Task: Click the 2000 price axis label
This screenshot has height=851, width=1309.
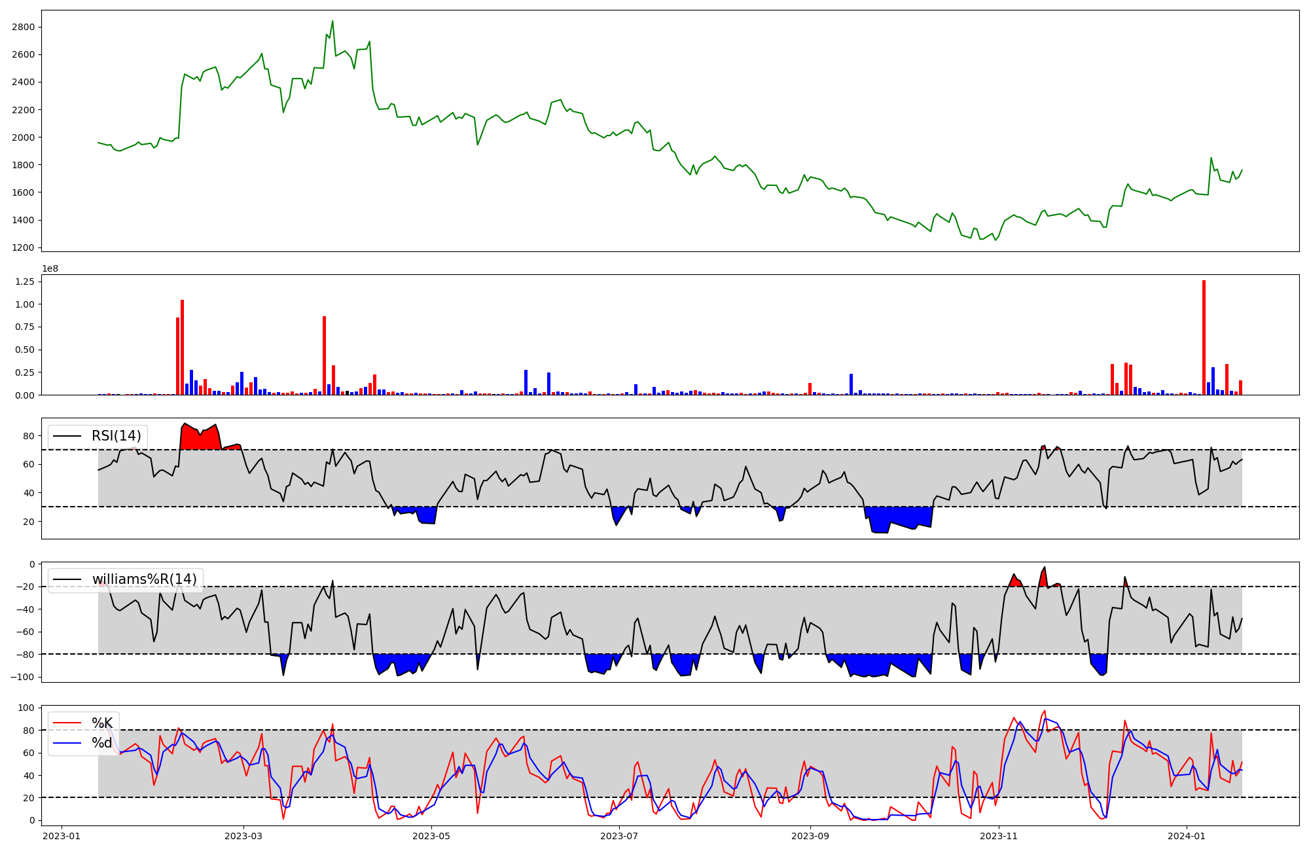Action: pyautogui.click(x=24, y=137)
